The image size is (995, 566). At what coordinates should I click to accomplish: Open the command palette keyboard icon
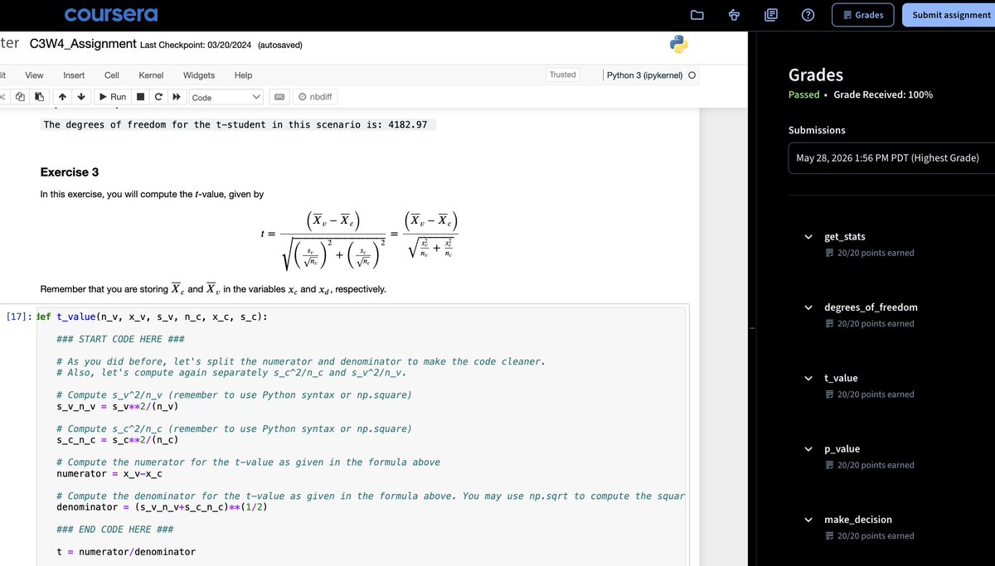pos(279,97)
